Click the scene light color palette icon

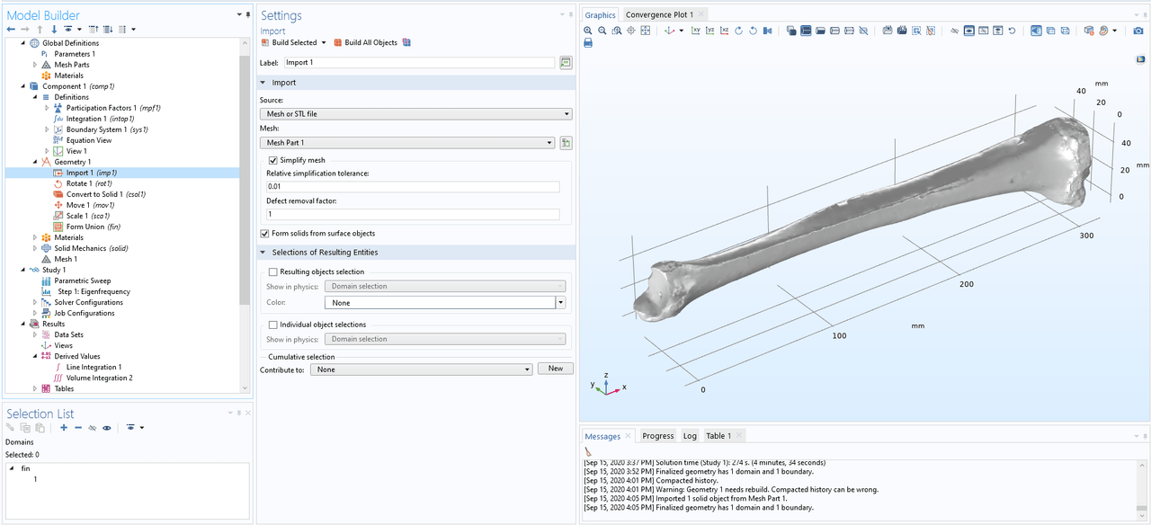1103,31
